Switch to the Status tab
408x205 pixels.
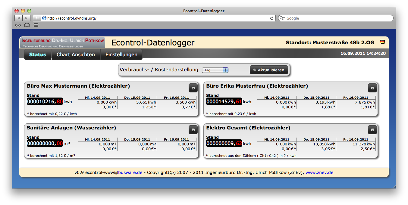click(x=38, y=54)
